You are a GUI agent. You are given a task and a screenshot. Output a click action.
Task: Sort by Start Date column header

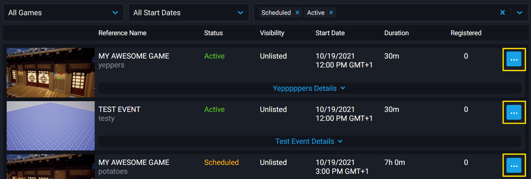point(330,33)
